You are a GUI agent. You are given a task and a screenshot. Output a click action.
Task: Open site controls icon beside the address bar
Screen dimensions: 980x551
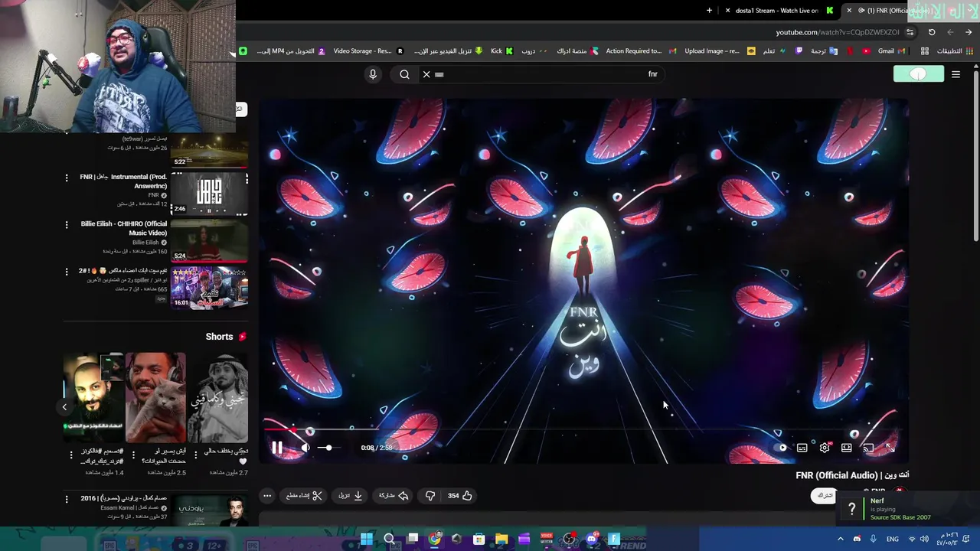click(910, 32)
